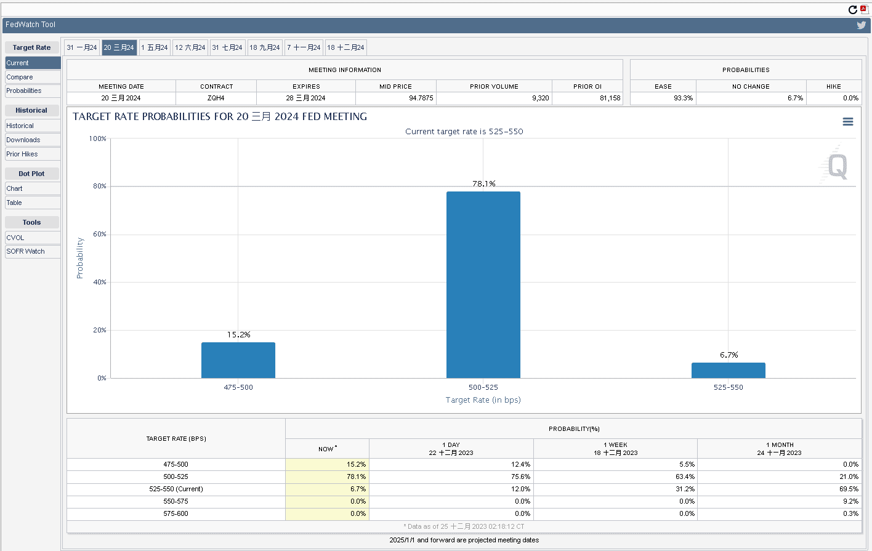
Task: Open Dot Plot Chart link
Action: click(x=33, y=188)
